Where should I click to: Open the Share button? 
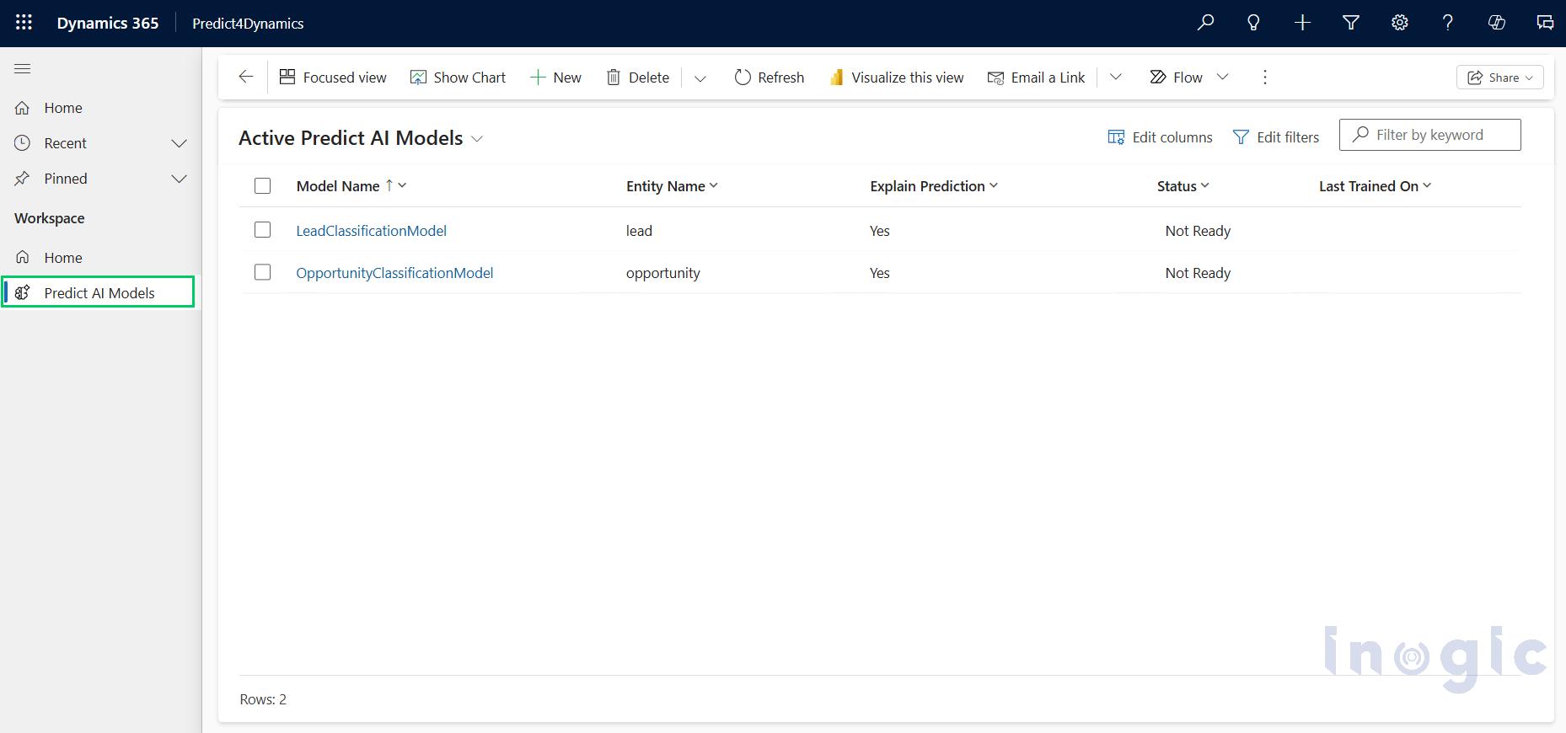[x=1500, y=78]
